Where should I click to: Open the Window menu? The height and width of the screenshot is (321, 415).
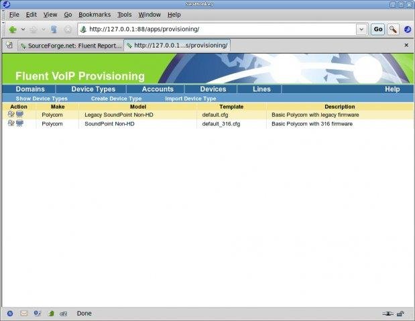[x=150, y=15]
